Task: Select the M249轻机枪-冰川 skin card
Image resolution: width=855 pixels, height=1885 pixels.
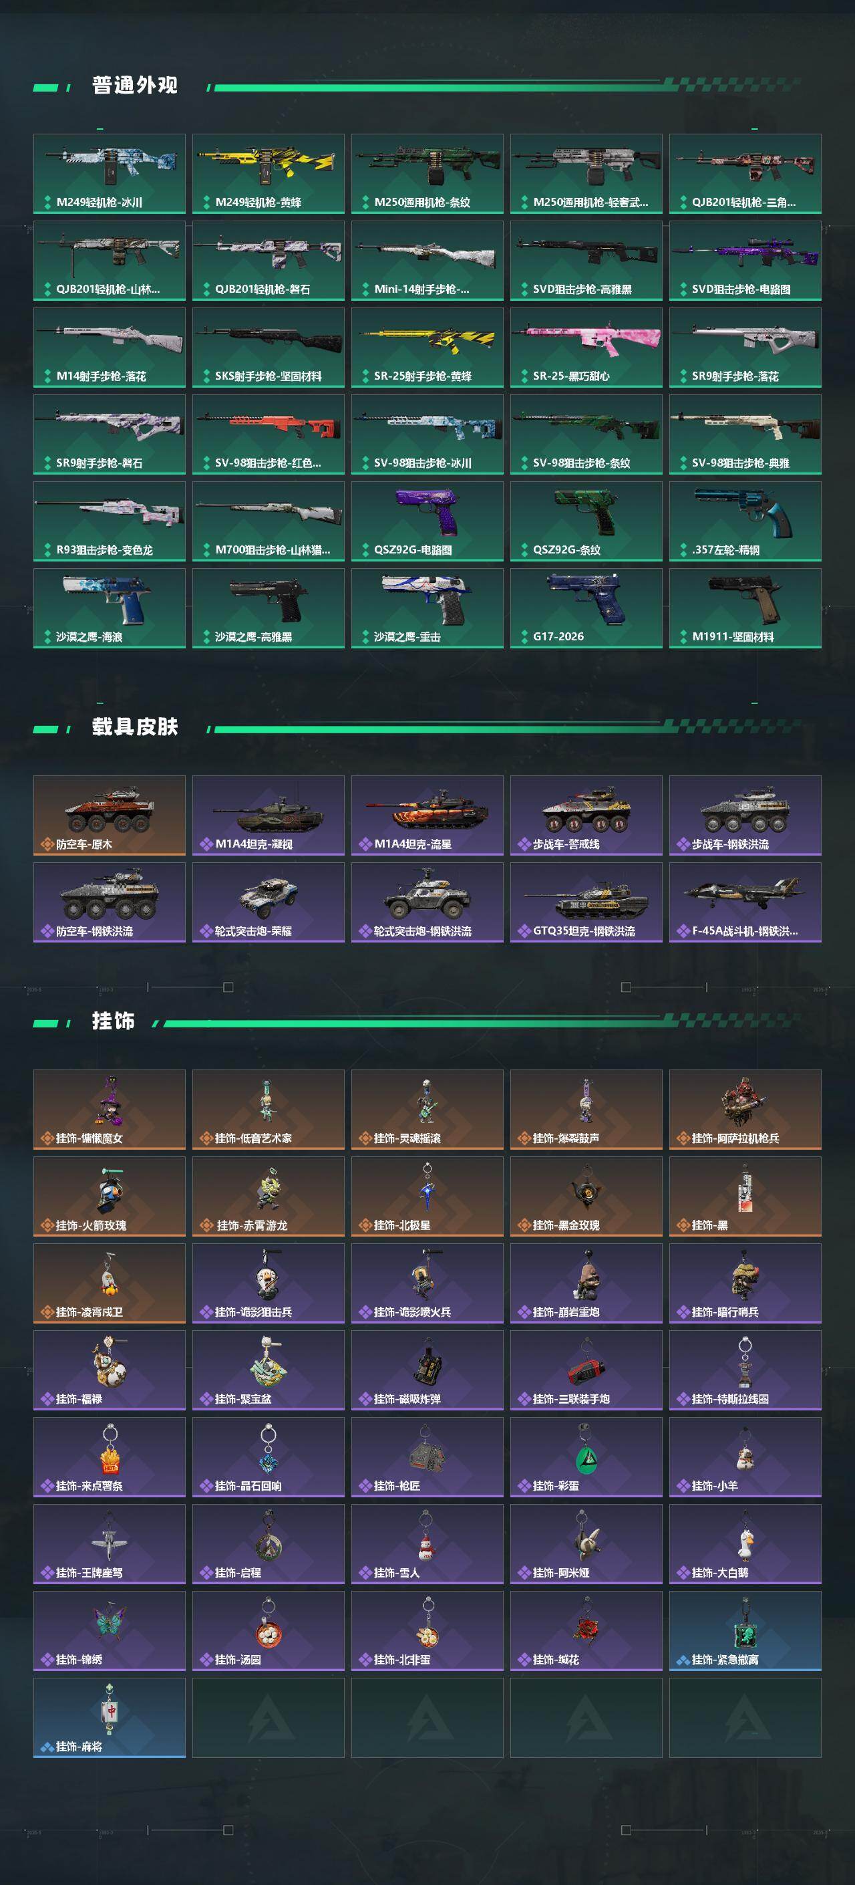Action: pos(109,173)
